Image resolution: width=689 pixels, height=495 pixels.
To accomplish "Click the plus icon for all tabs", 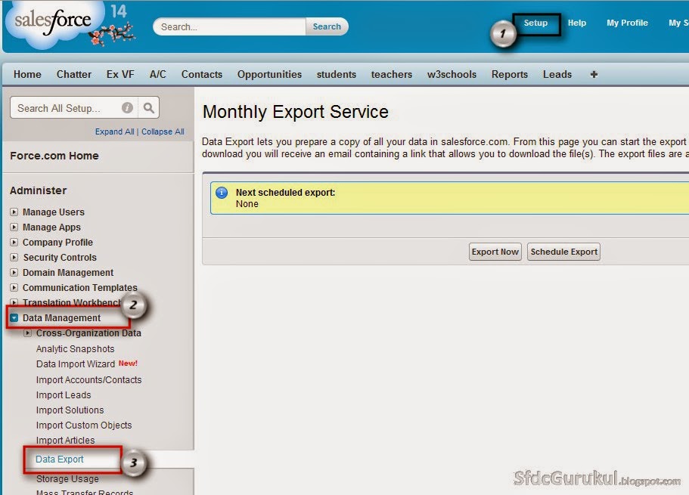I will 594,74.
